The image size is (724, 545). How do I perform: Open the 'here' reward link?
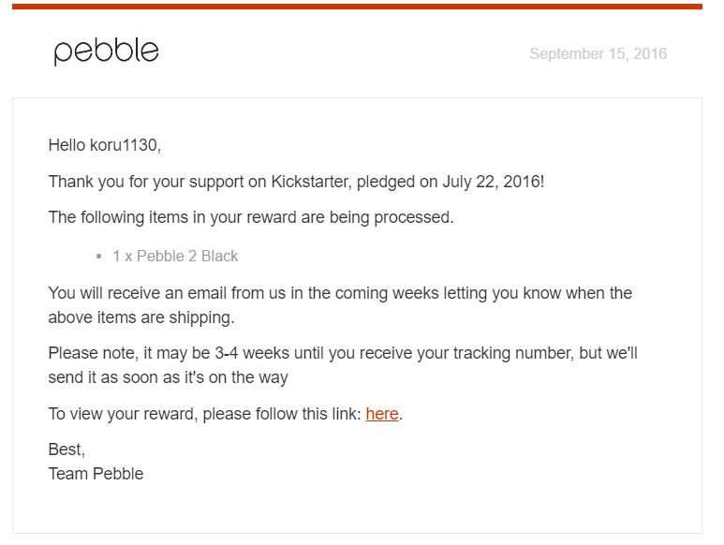[381, 414]
